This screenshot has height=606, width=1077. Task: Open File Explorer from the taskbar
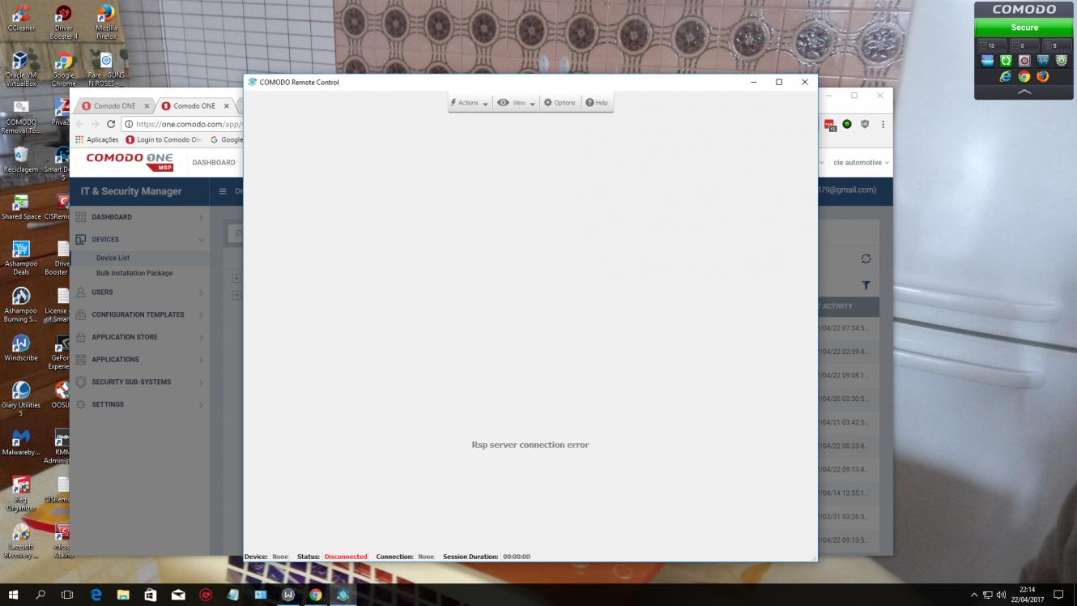pyautogui.click(x=123, y=595)
